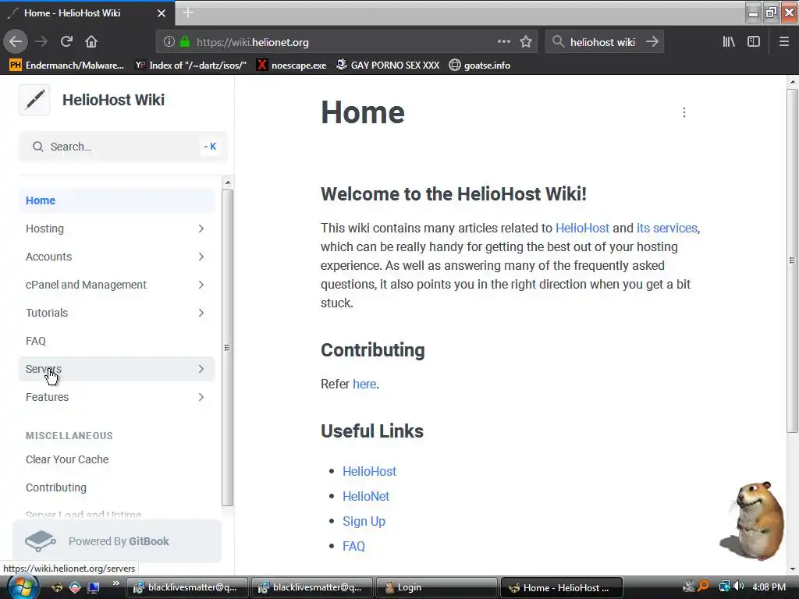The width and height of the screenshot is (799, 599).
Task: Open noescape.exe bookmark
Action: tap(292, 66)
